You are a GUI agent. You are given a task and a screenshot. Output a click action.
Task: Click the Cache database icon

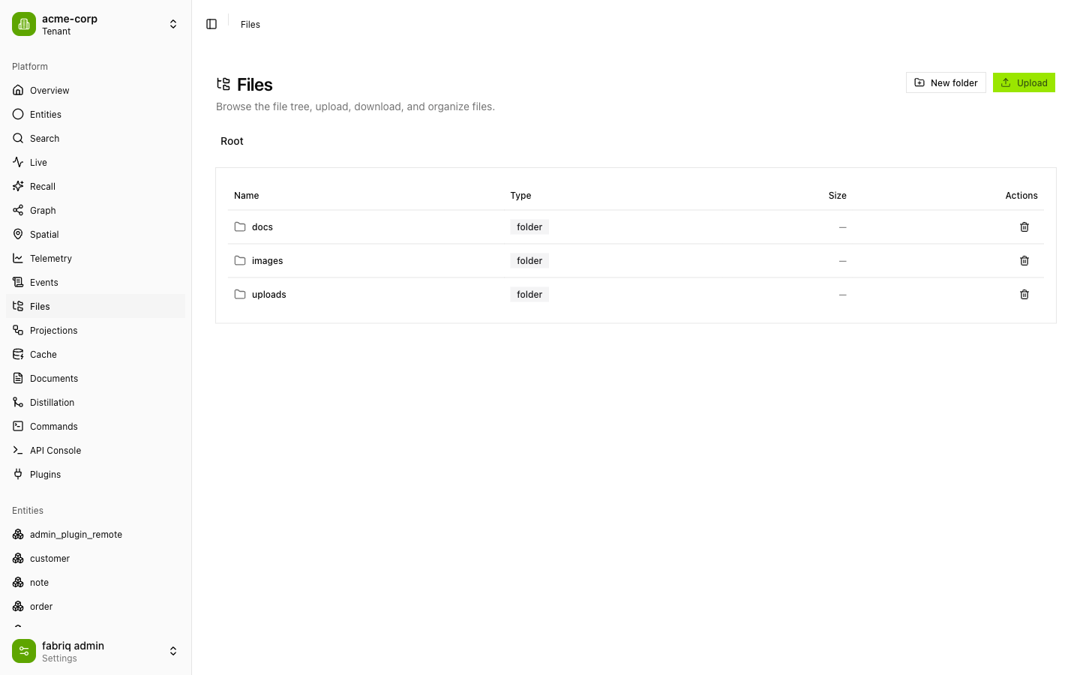18,354
